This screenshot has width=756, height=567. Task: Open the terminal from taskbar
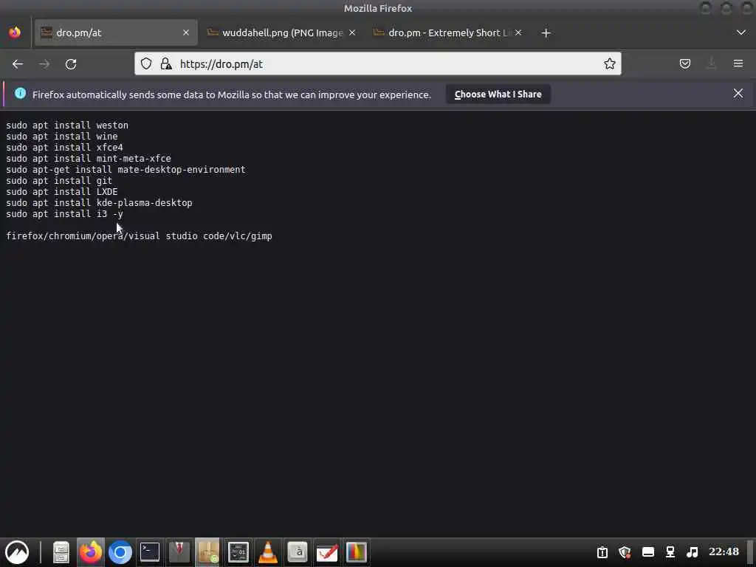coord(149,552)
